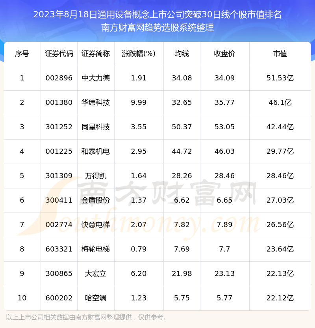Select stock name 同星科技
The width and height of the screenshot is (315, 328).
(x=96, y=127)
